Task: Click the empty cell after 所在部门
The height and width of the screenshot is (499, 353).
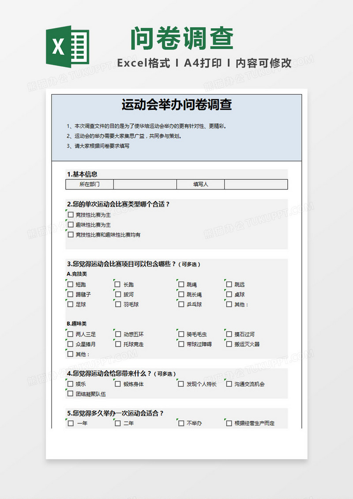Action: click(145, 185)
